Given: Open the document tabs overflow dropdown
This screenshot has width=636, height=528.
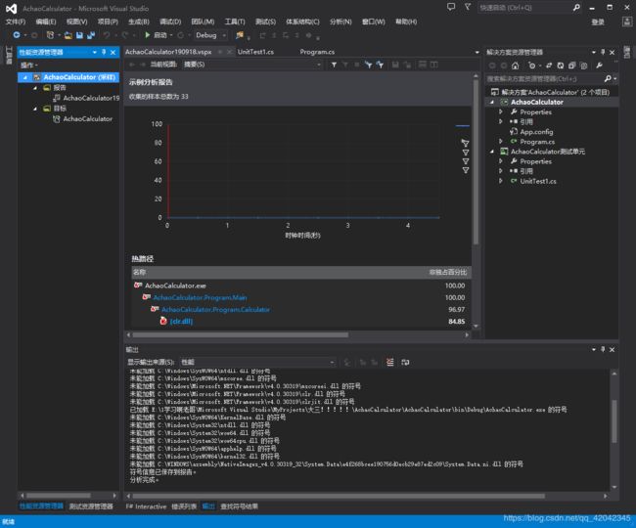Looking at the screenshot, I should pos(477,52).
